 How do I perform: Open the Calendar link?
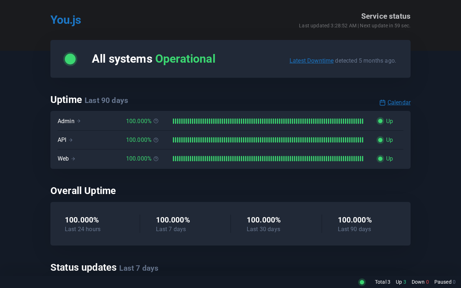click(x=399, y=103)
